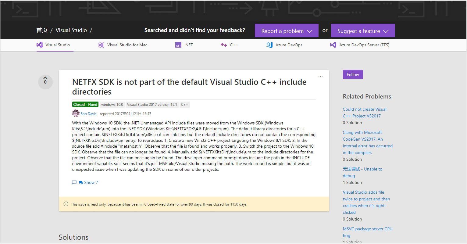Screen dimensions: 467x244
Task: Click the windows 10.0 tag
Action: click(x=112, y=104)
